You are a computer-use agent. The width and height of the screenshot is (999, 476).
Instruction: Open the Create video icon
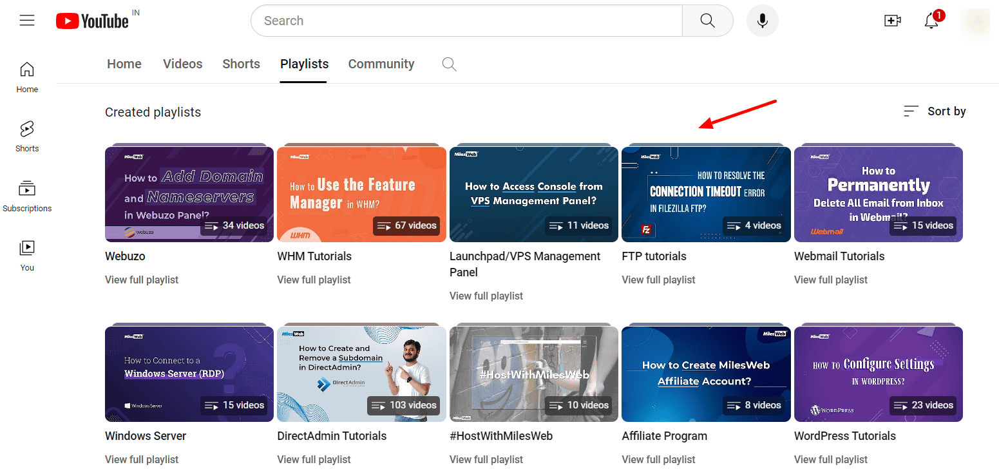[892, 21]
